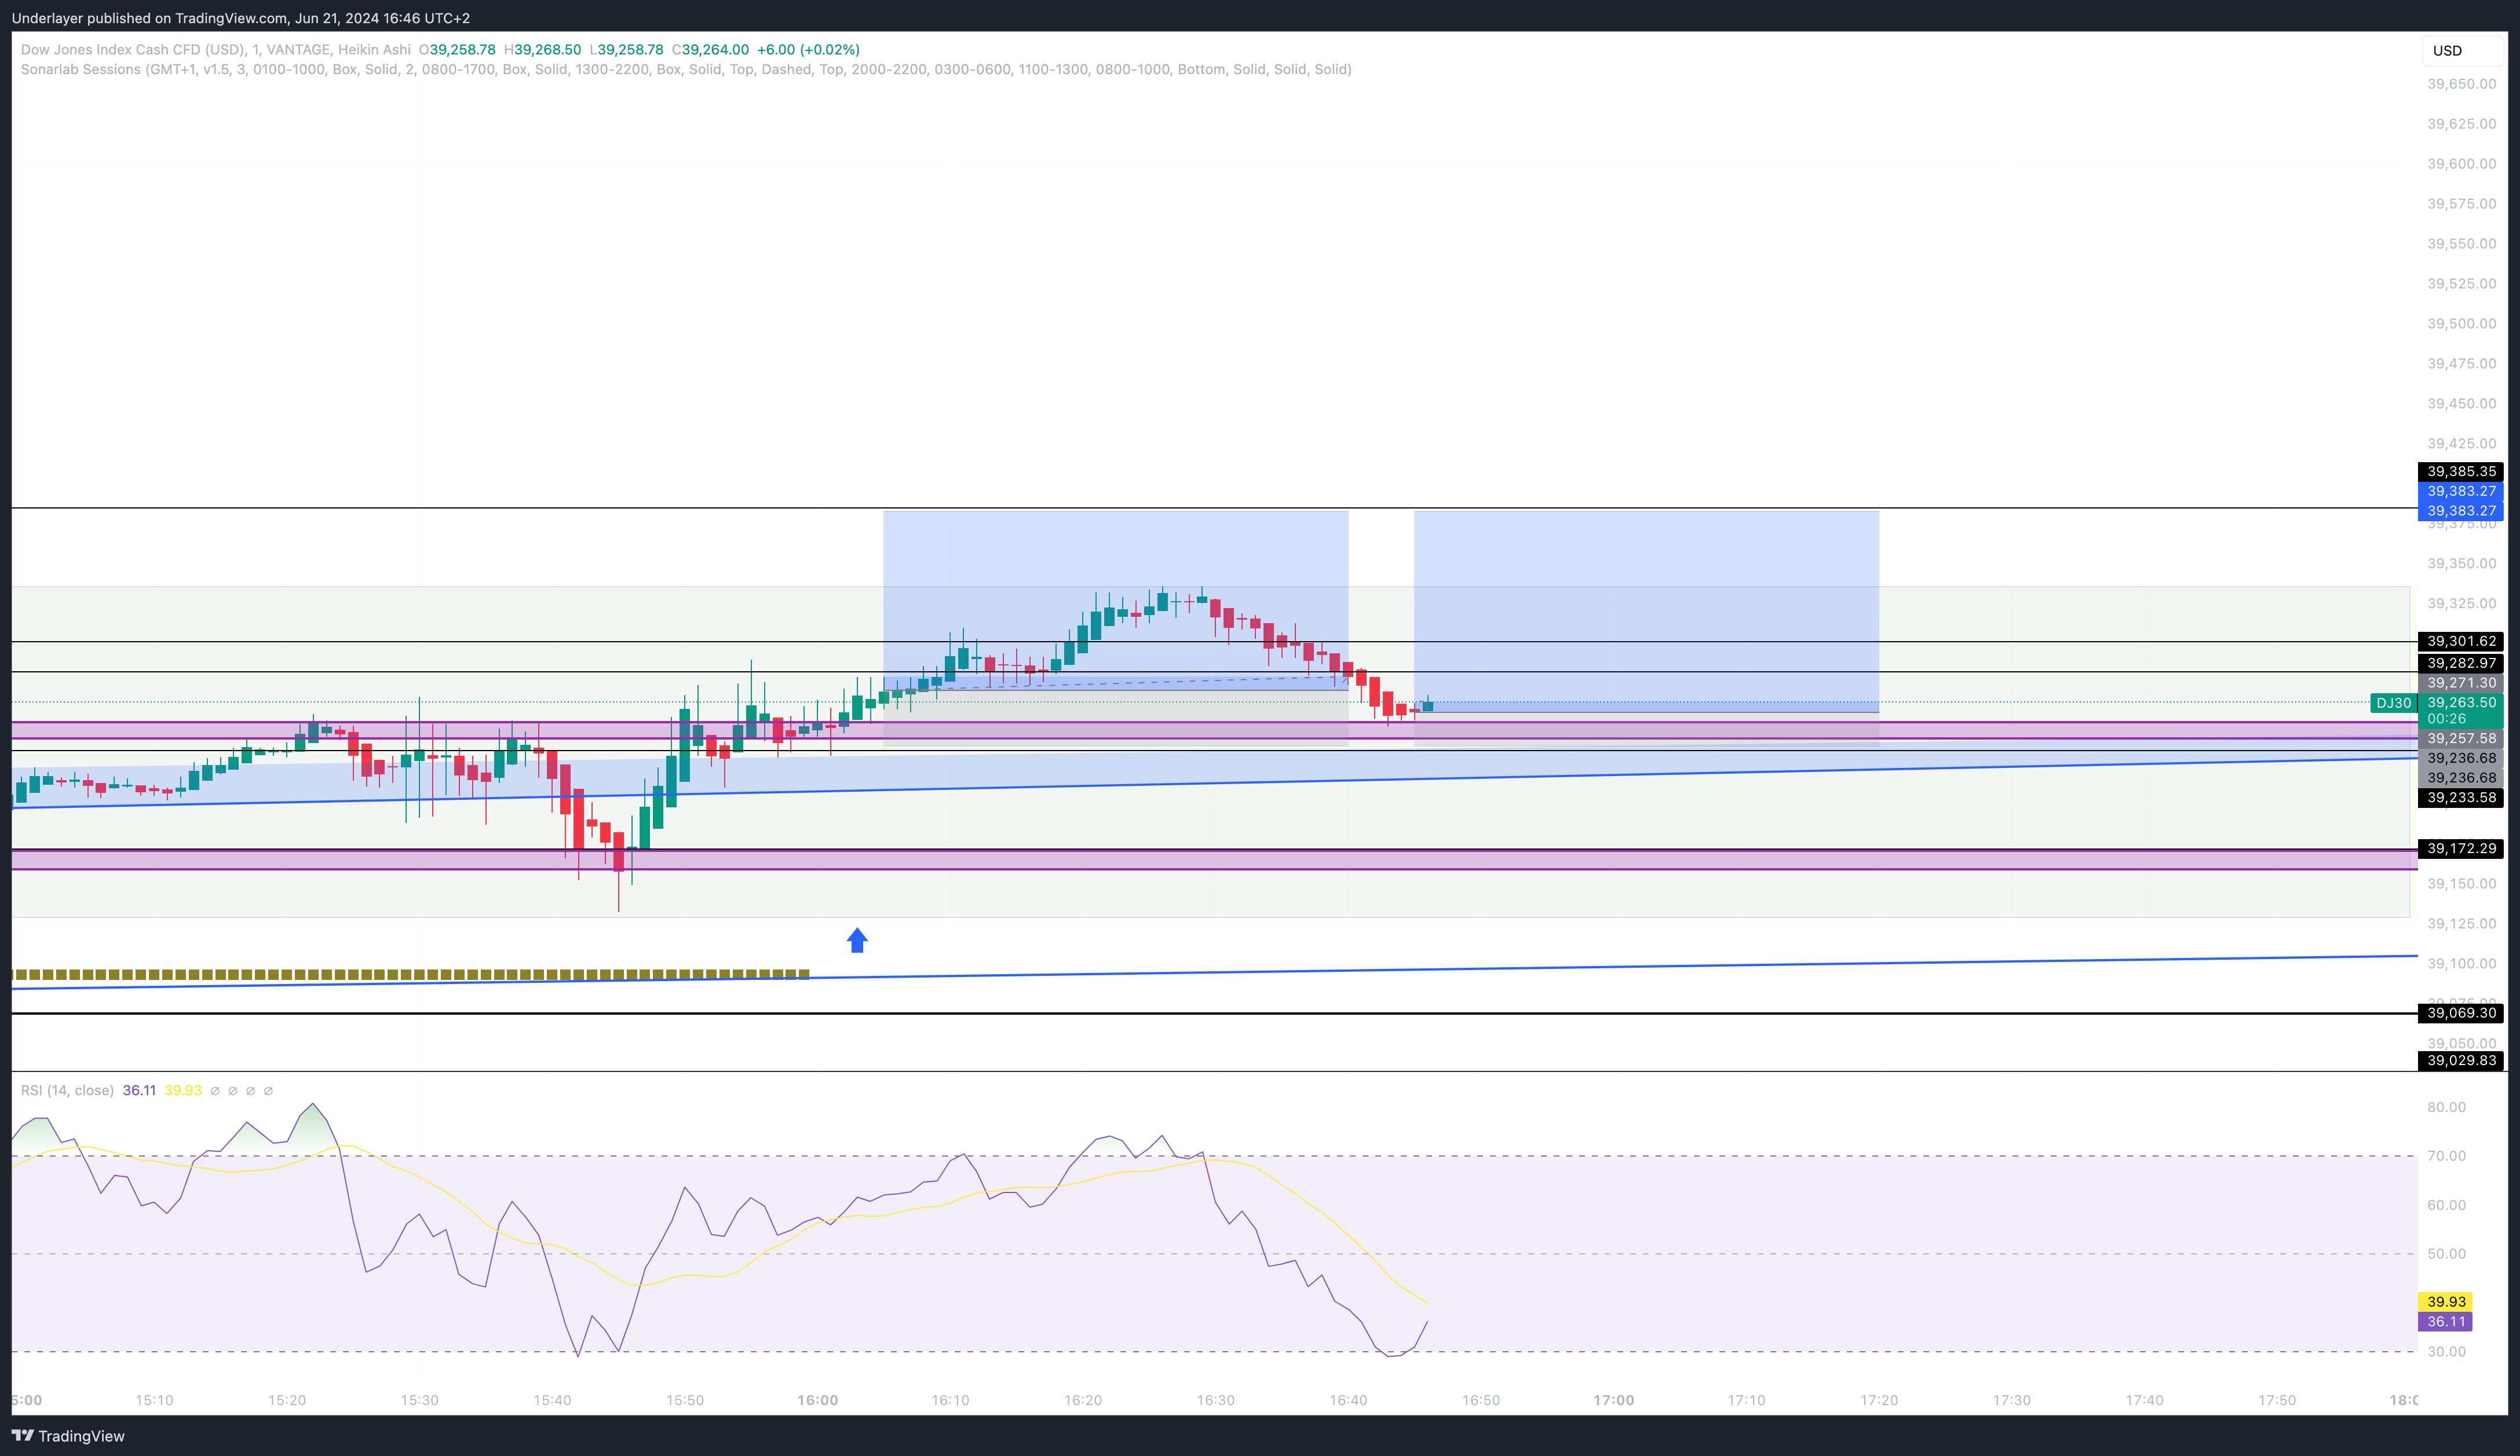
Task: Click the 39,282.97 price level label
Action: (2461, 663)
